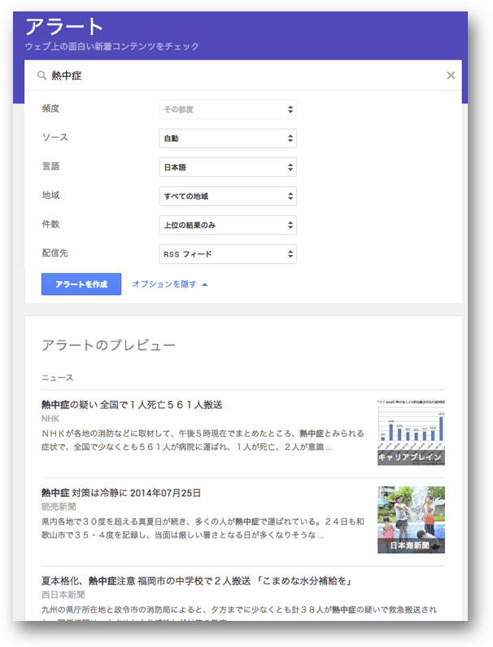Click the 西日本新聞 source label

[63, 595]
